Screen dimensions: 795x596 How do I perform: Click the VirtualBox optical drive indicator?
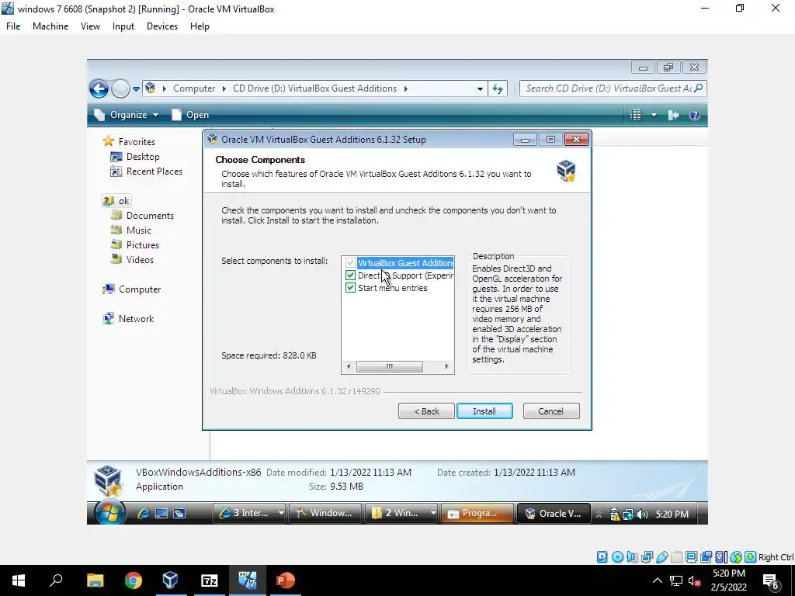point(617,557)
